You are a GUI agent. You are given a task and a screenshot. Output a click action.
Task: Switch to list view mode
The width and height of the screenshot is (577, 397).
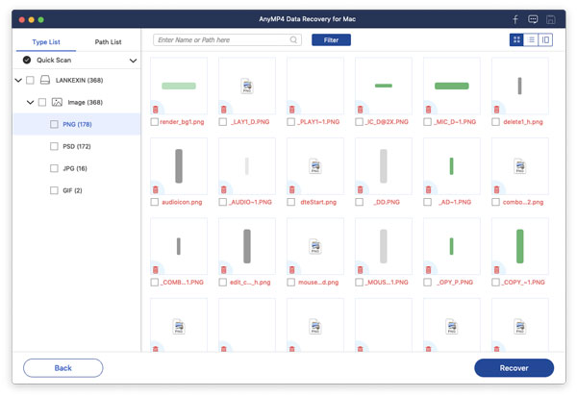(x=531, y=39)
